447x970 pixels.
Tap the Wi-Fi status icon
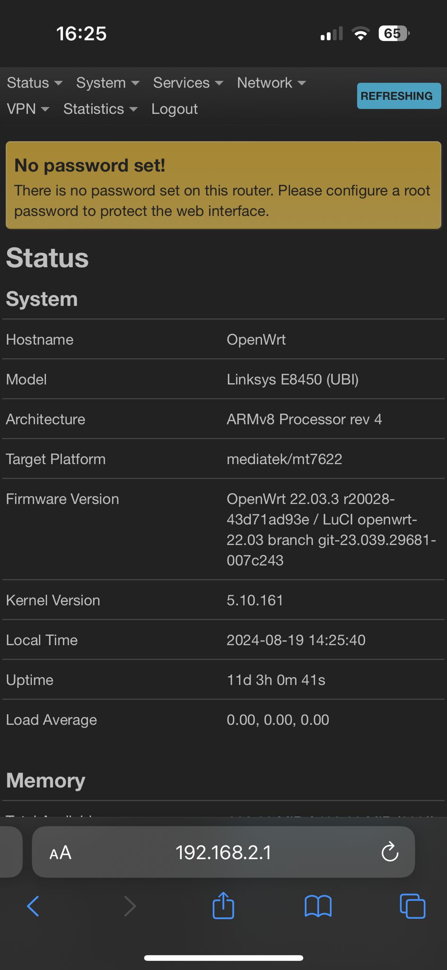coord(360,34)
